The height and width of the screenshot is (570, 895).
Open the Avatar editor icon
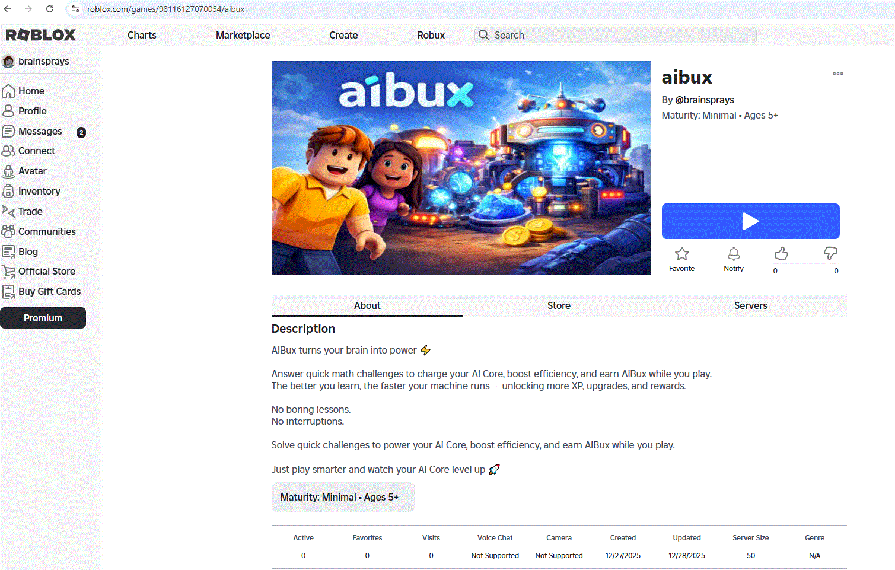pyautogui.click(x=8, y=171)
